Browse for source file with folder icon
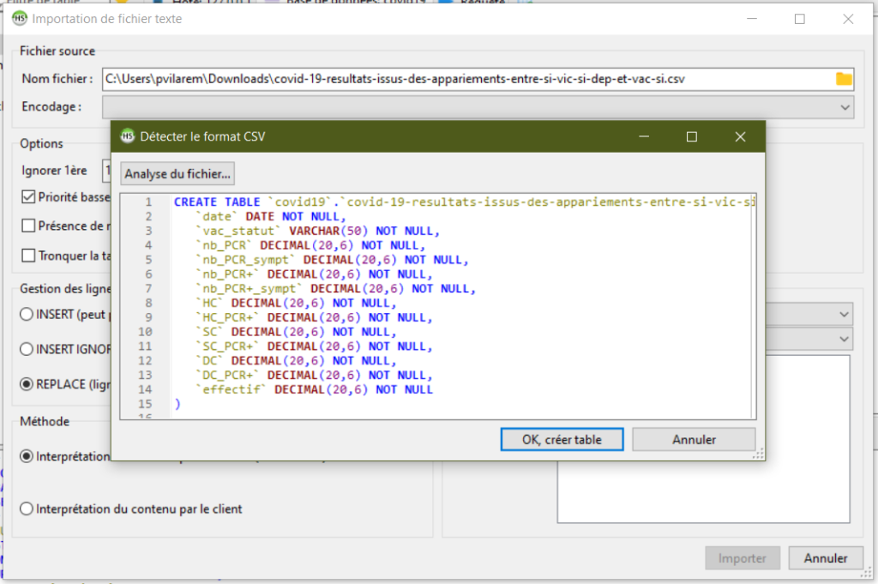This screenshot has width=878, height=584. tap(844, 79)
